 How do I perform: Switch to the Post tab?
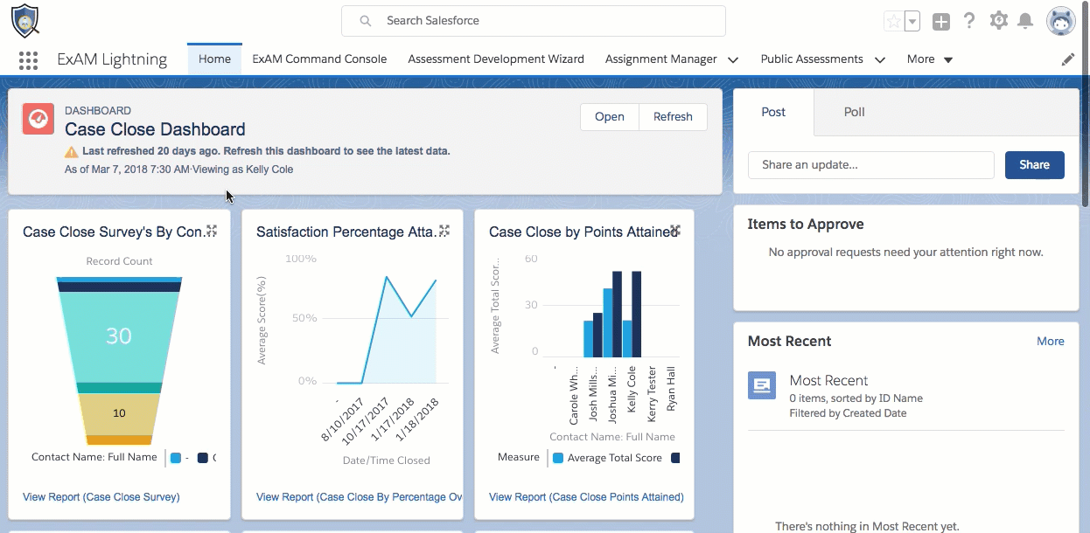click(773, 112)
